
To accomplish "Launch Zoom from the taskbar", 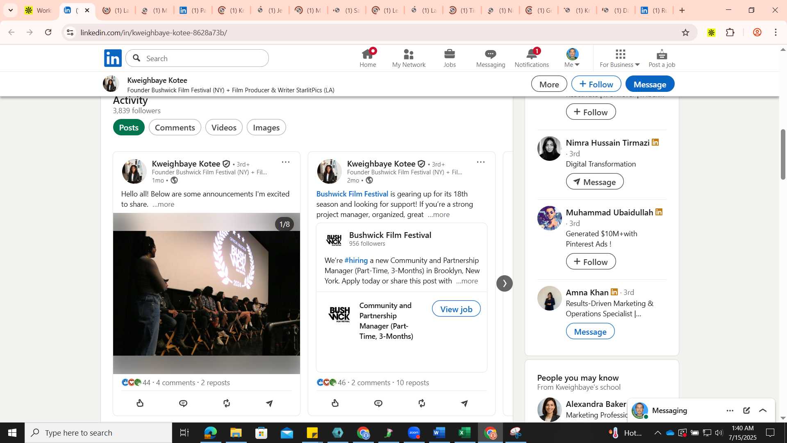I will click(x=414, y=433).
